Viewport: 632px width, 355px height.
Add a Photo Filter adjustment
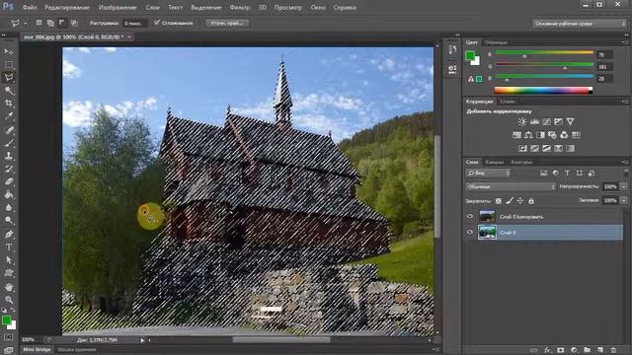(552, 135)
